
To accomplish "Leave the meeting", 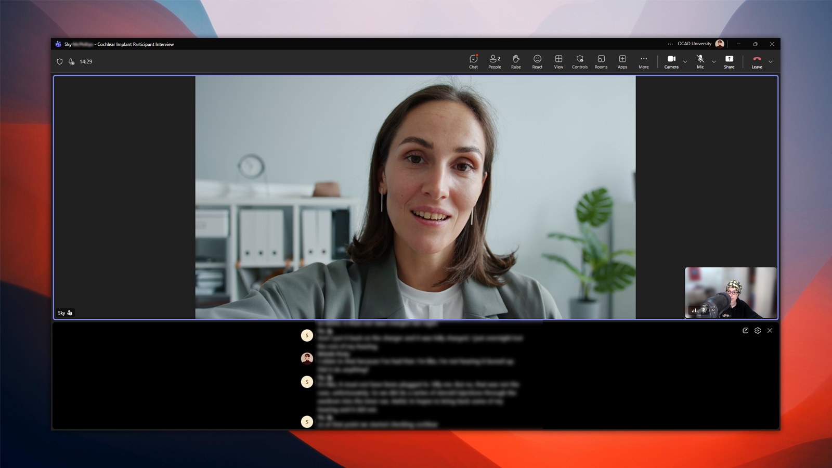I will [x=757, y=61].
